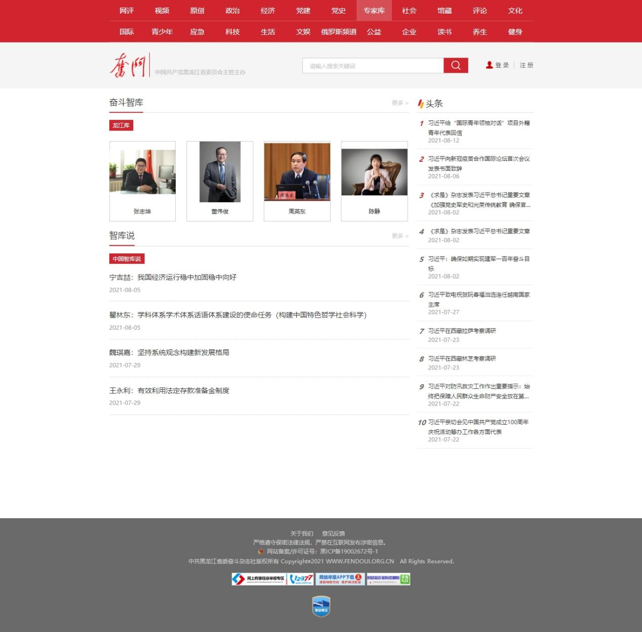Click the blue 事业单位 shield badge
The height and width of the screenshot is (632, 642).
[321, 606]
